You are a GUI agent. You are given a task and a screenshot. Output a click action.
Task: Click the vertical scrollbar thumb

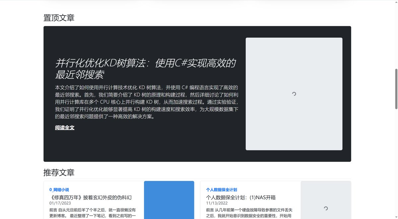point(396,89)
